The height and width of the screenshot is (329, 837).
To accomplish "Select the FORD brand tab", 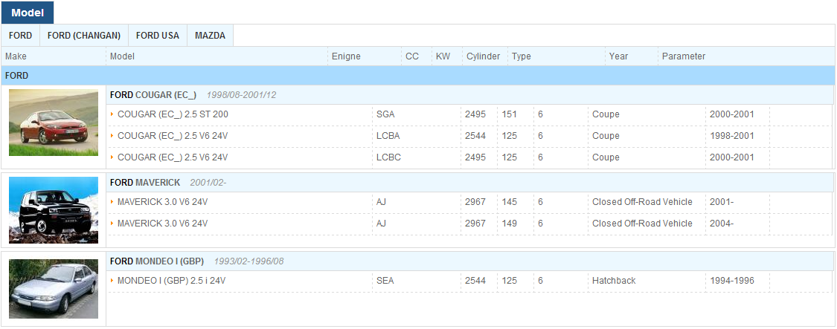I will pos(20,36).
